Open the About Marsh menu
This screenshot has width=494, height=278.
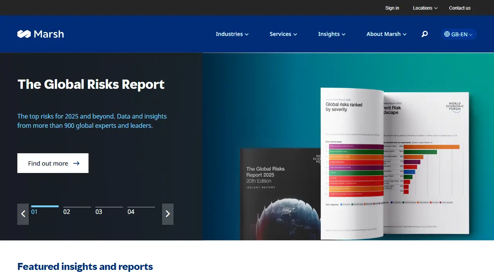tap(386, 34)
